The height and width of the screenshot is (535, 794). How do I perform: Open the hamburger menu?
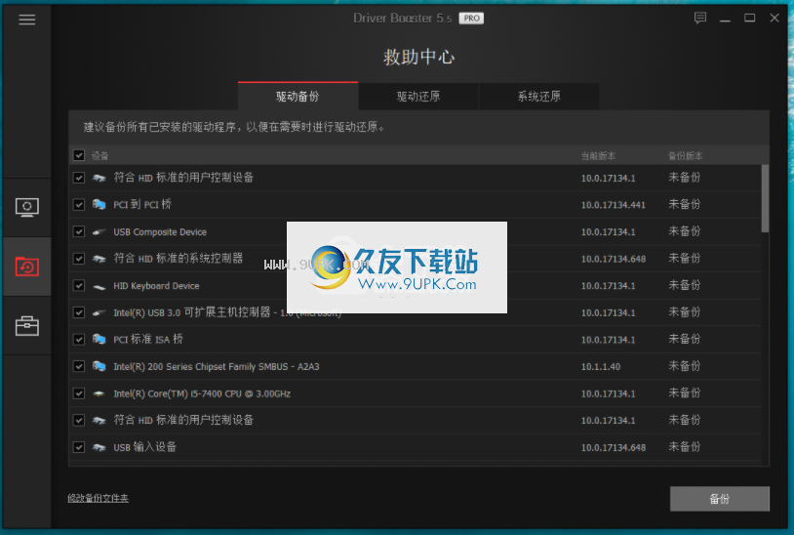pyautogui.click(x=27, y=20)
